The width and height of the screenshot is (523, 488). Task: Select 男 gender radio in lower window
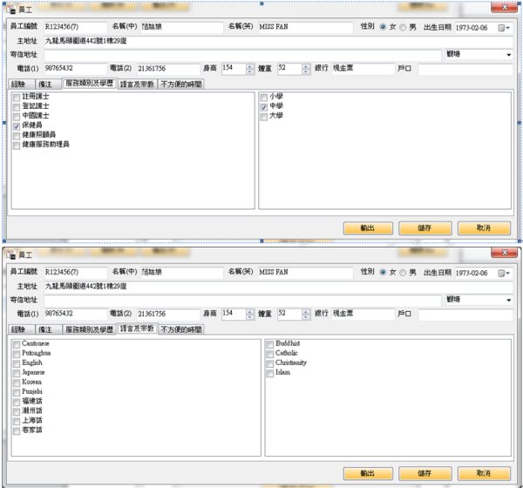pos(404,273)
